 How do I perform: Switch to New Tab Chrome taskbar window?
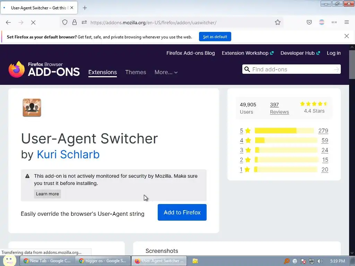(47, 261)
